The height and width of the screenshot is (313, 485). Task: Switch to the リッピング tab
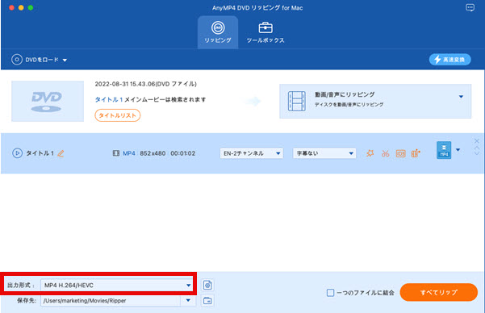pyautogui.click(x=218, y=32)
